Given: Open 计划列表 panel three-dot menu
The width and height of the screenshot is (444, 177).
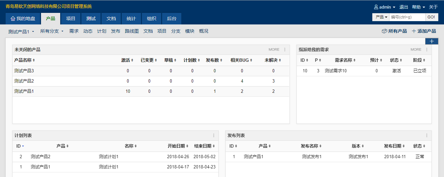Looking at the screenshot, I should point(214,135).
